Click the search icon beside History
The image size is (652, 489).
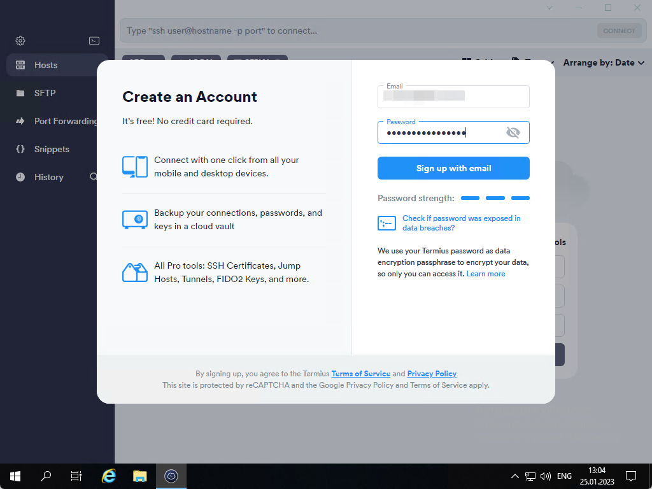pyautogui.click(x=94, y=177)
